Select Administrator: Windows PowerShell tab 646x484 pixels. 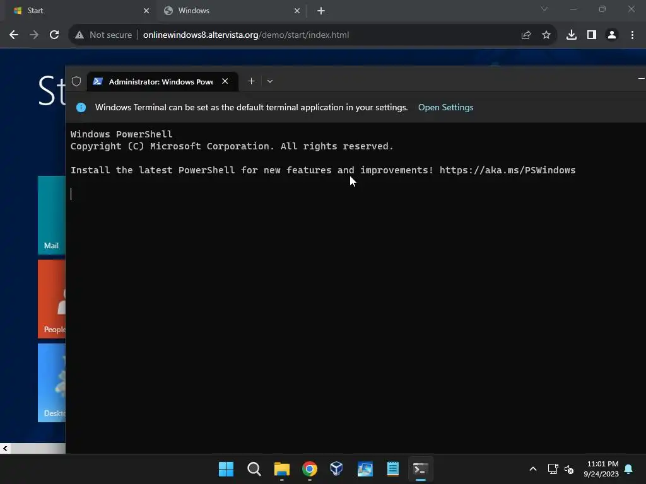point(162,81)
